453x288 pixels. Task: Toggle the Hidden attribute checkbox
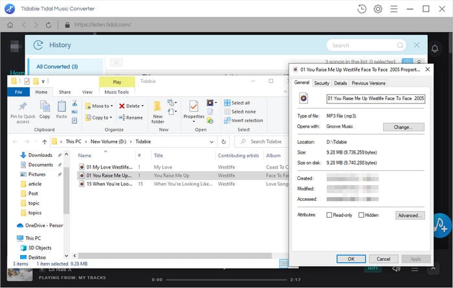(361, 215)
